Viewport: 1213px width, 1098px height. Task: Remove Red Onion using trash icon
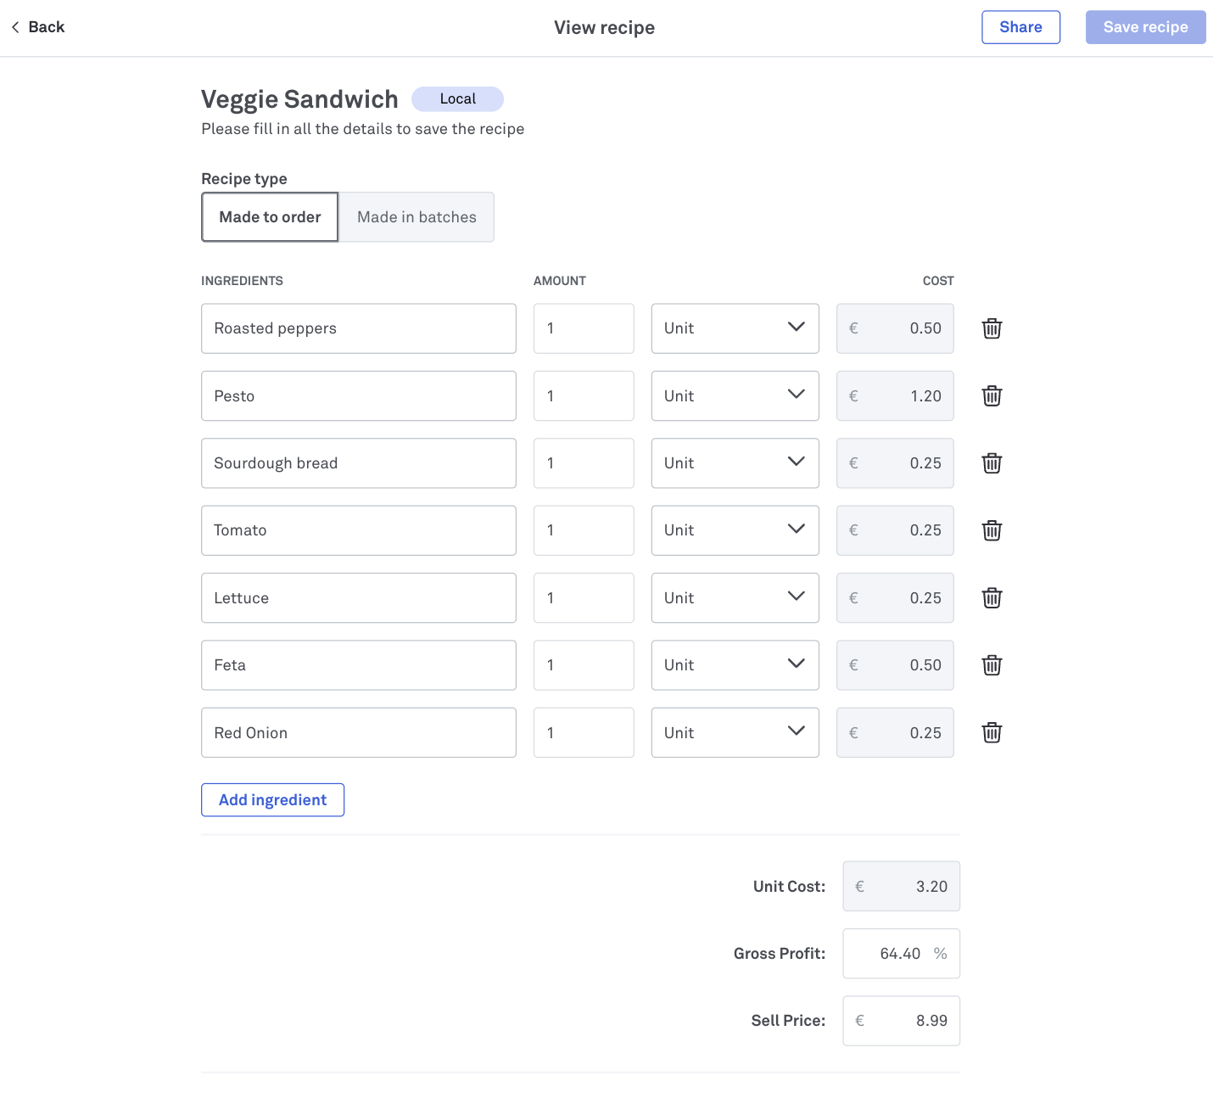click(x=992, y=733)
